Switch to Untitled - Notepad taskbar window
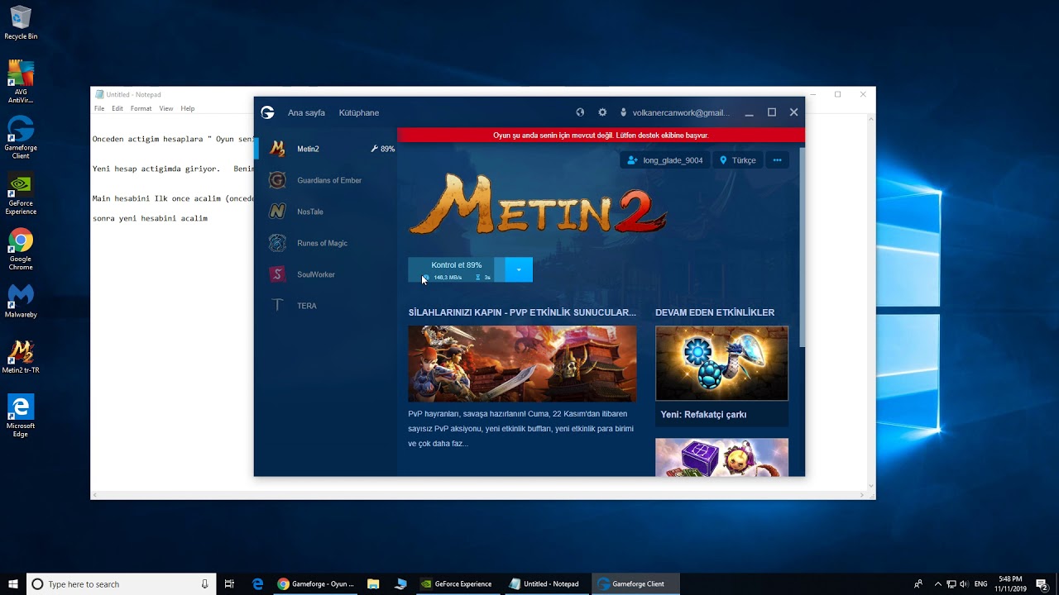The image size is (1059, 595). coord(545,583)
